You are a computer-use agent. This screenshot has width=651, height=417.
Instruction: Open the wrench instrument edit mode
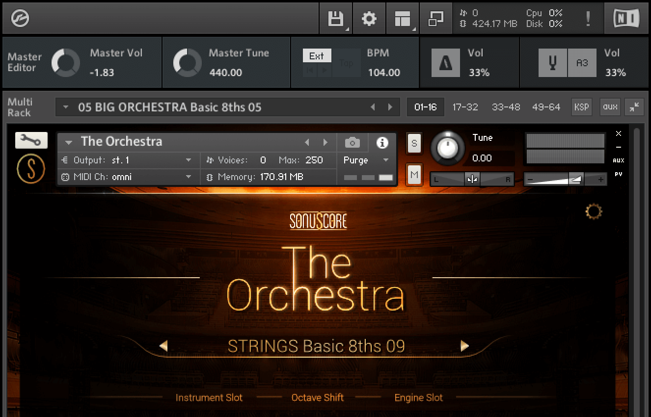coord(31,141)
